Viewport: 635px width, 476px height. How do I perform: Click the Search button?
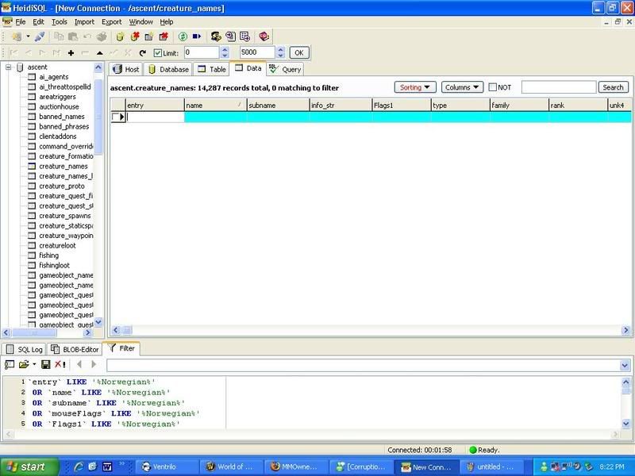coord(613,87)
